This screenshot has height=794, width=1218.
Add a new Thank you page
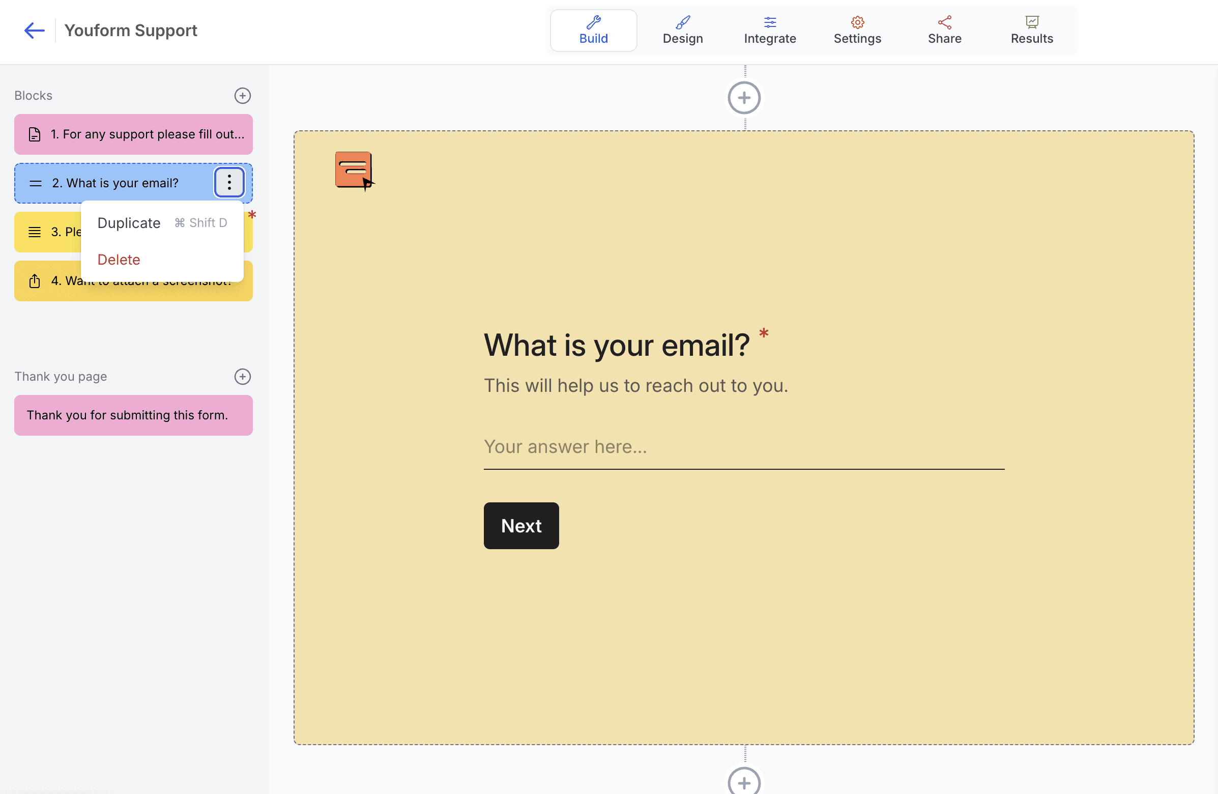tap(243, 377)
